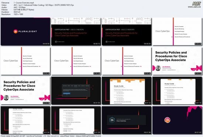
Task: Select the document thumbnail stamped 00:01:24
Action: 25,120
